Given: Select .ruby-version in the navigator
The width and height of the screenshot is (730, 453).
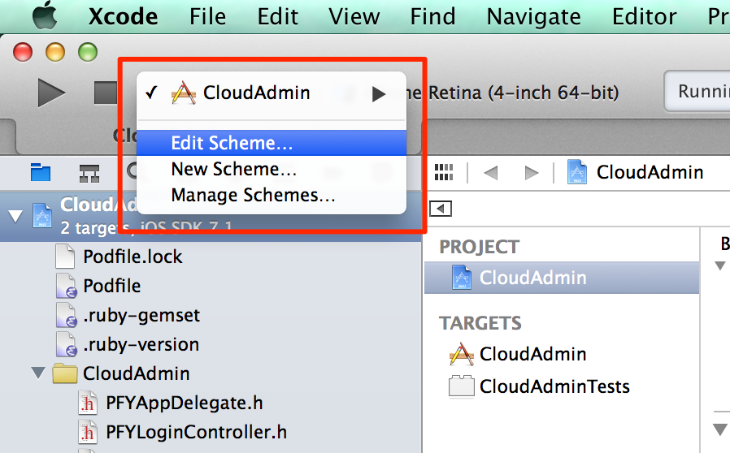Looking at the screenshot, I should [141, 345].
